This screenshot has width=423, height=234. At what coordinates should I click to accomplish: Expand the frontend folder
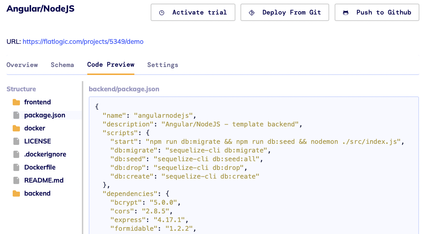38,102
